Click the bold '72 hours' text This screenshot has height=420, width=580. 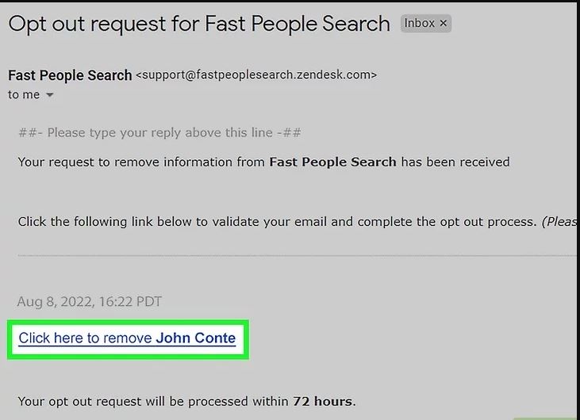323,401
